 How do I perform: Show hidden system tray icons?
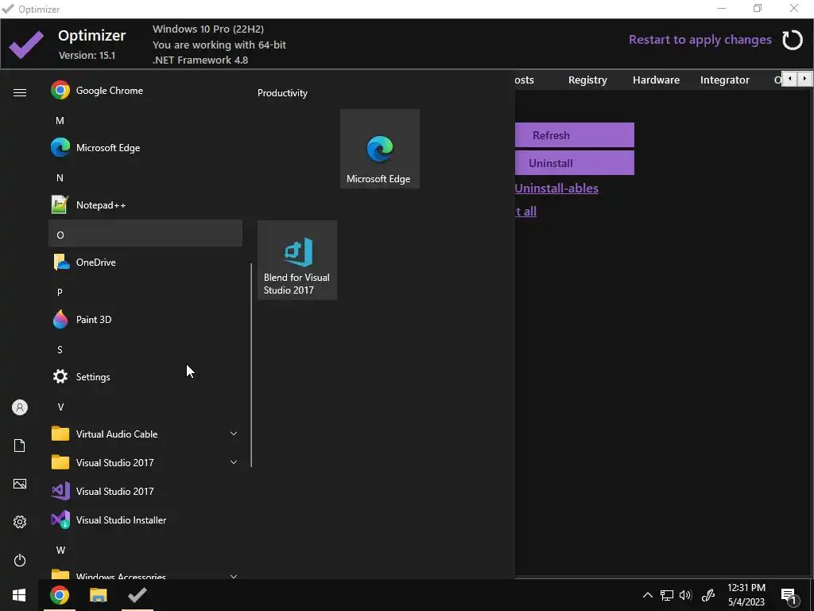[647, 595]
